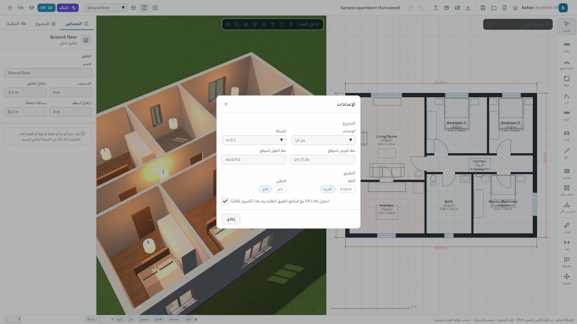Select the light (فاتح) theme

[265, 189]
